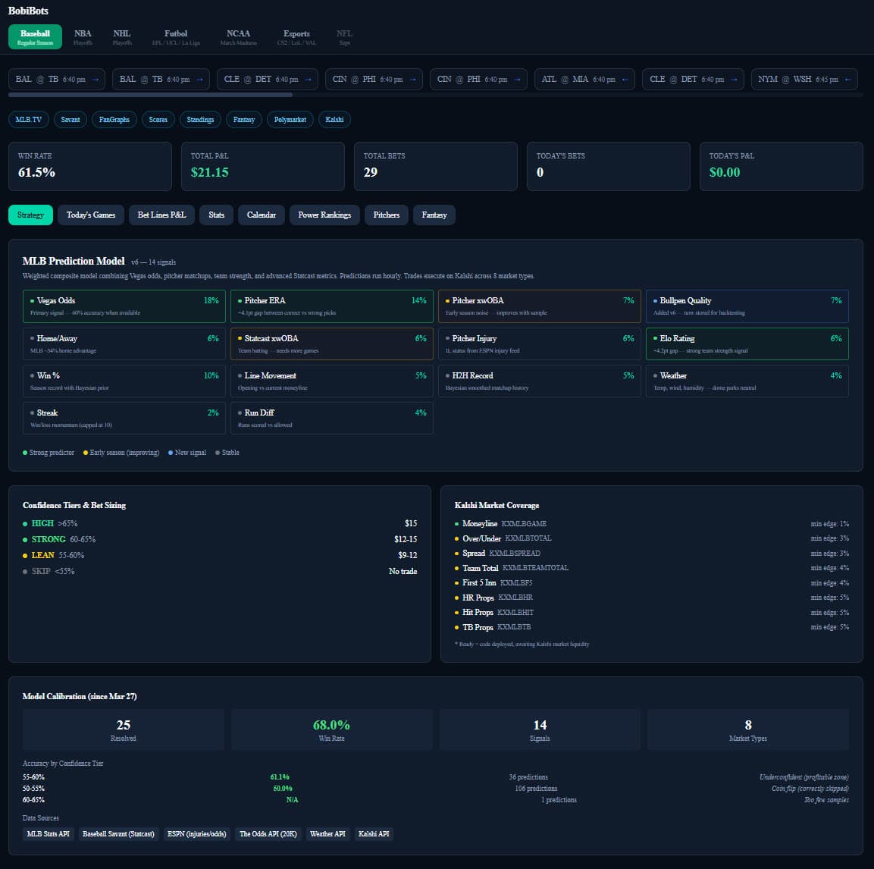Click the 25 Resolved calibration tile
Image resolution: width=874 pixels, height=869 pixels.
(x=124, y=729)
